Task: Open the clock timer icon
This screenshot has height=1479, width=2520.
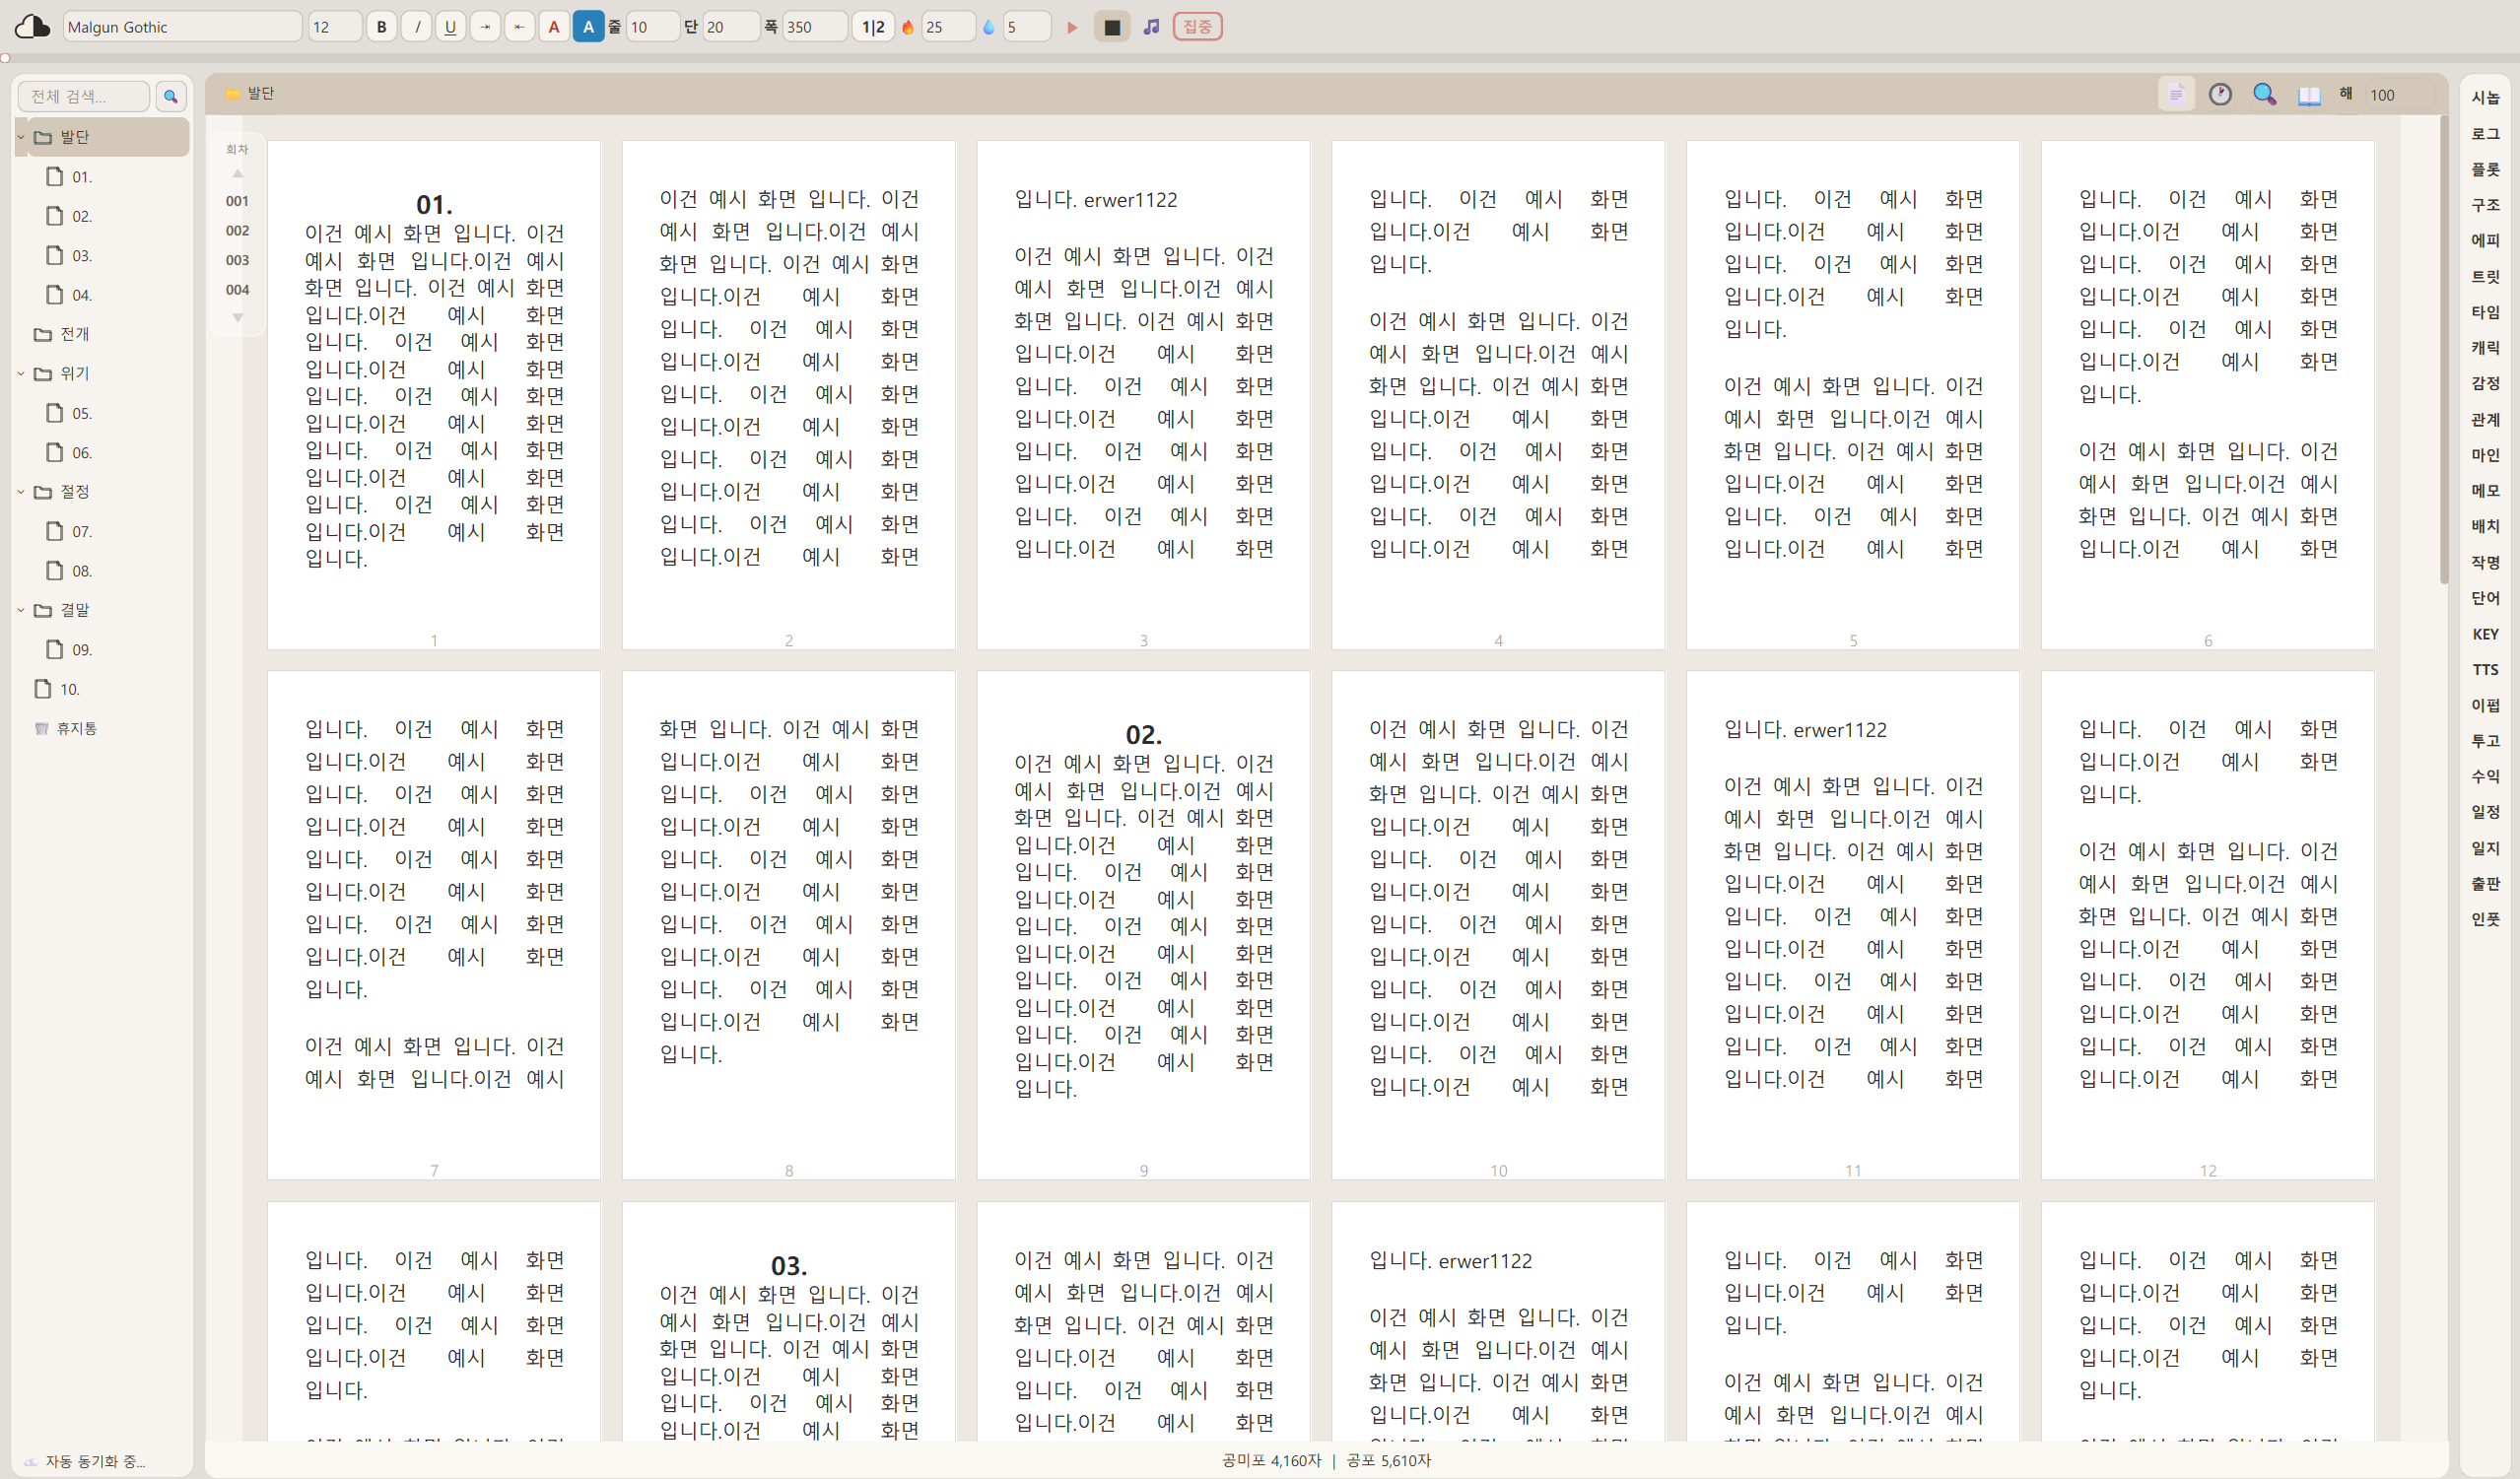Action: 2220,94
